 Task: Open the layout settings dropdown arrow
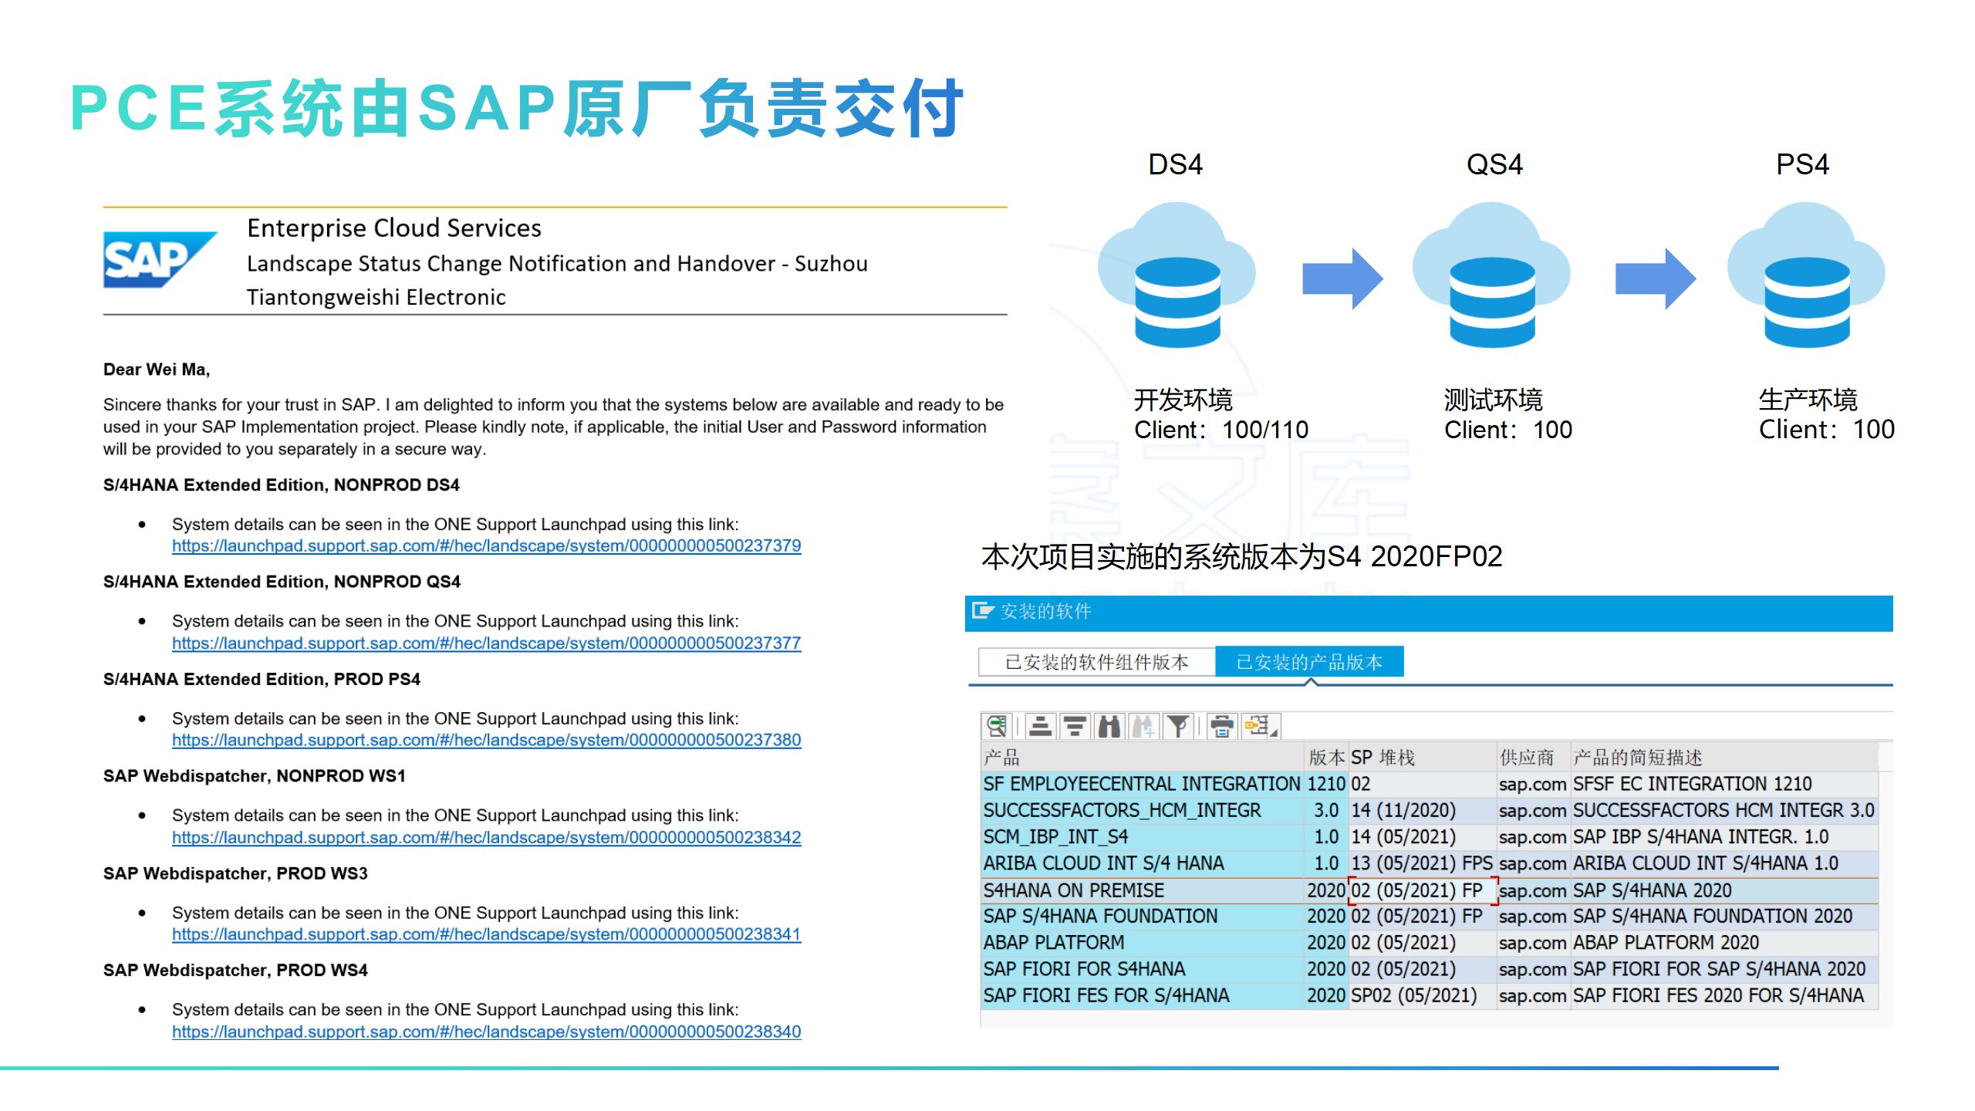tap(1274, 732)
